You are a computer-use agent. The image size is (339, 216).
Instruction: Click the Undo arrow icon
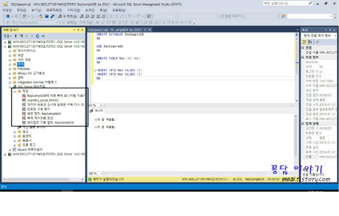pyautogui.click(x=129, y=16)
